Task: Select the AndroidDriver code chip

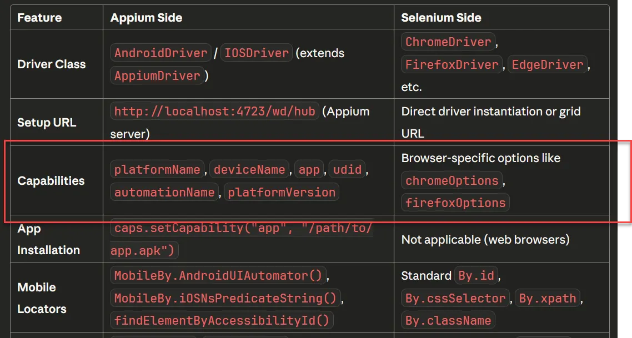Action: pos(160,53)
